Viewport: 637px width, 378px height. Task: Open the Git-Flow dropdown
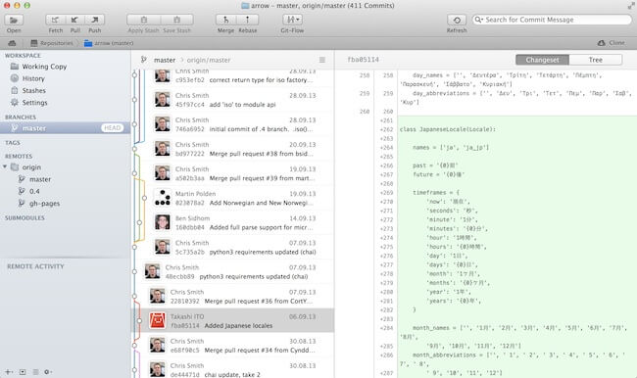point(292,20)
